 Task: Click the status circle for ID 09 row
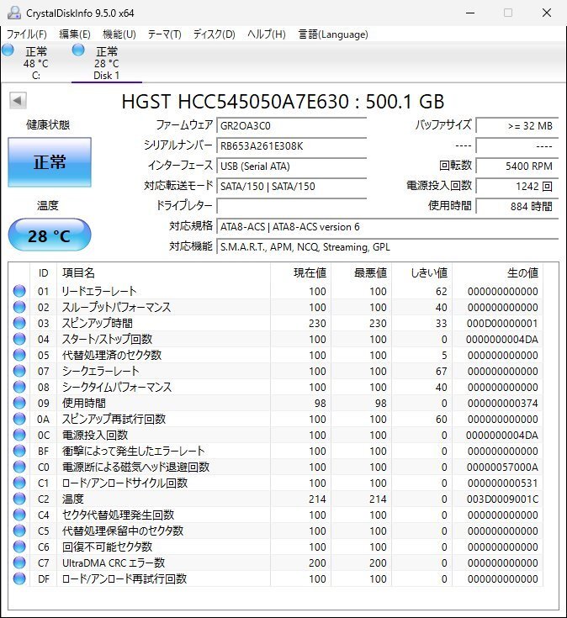tap(19, 403)
